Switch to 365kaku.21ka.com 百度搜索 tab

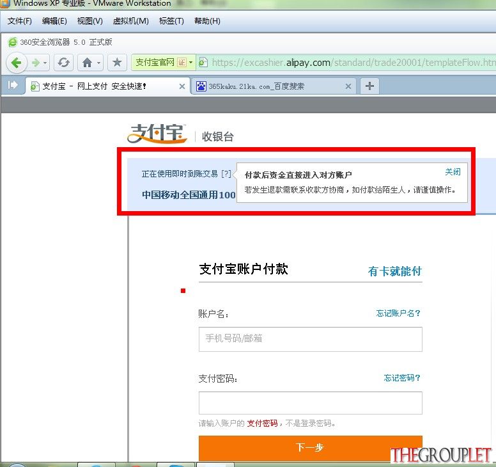click(x=274, y=86)
